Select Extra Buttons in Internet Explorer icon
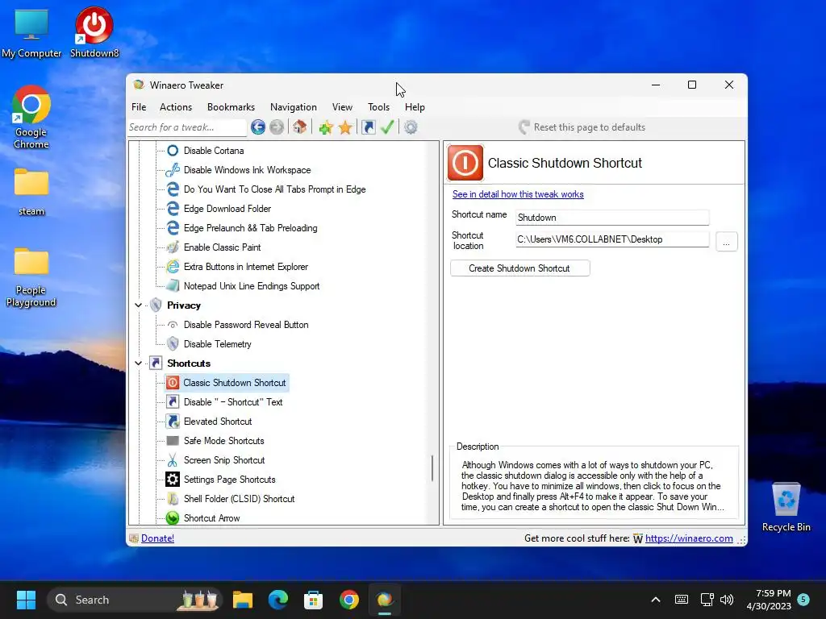The height and width of the screenshot is (619, 826). pyautogui.click(x=173, y=267)
